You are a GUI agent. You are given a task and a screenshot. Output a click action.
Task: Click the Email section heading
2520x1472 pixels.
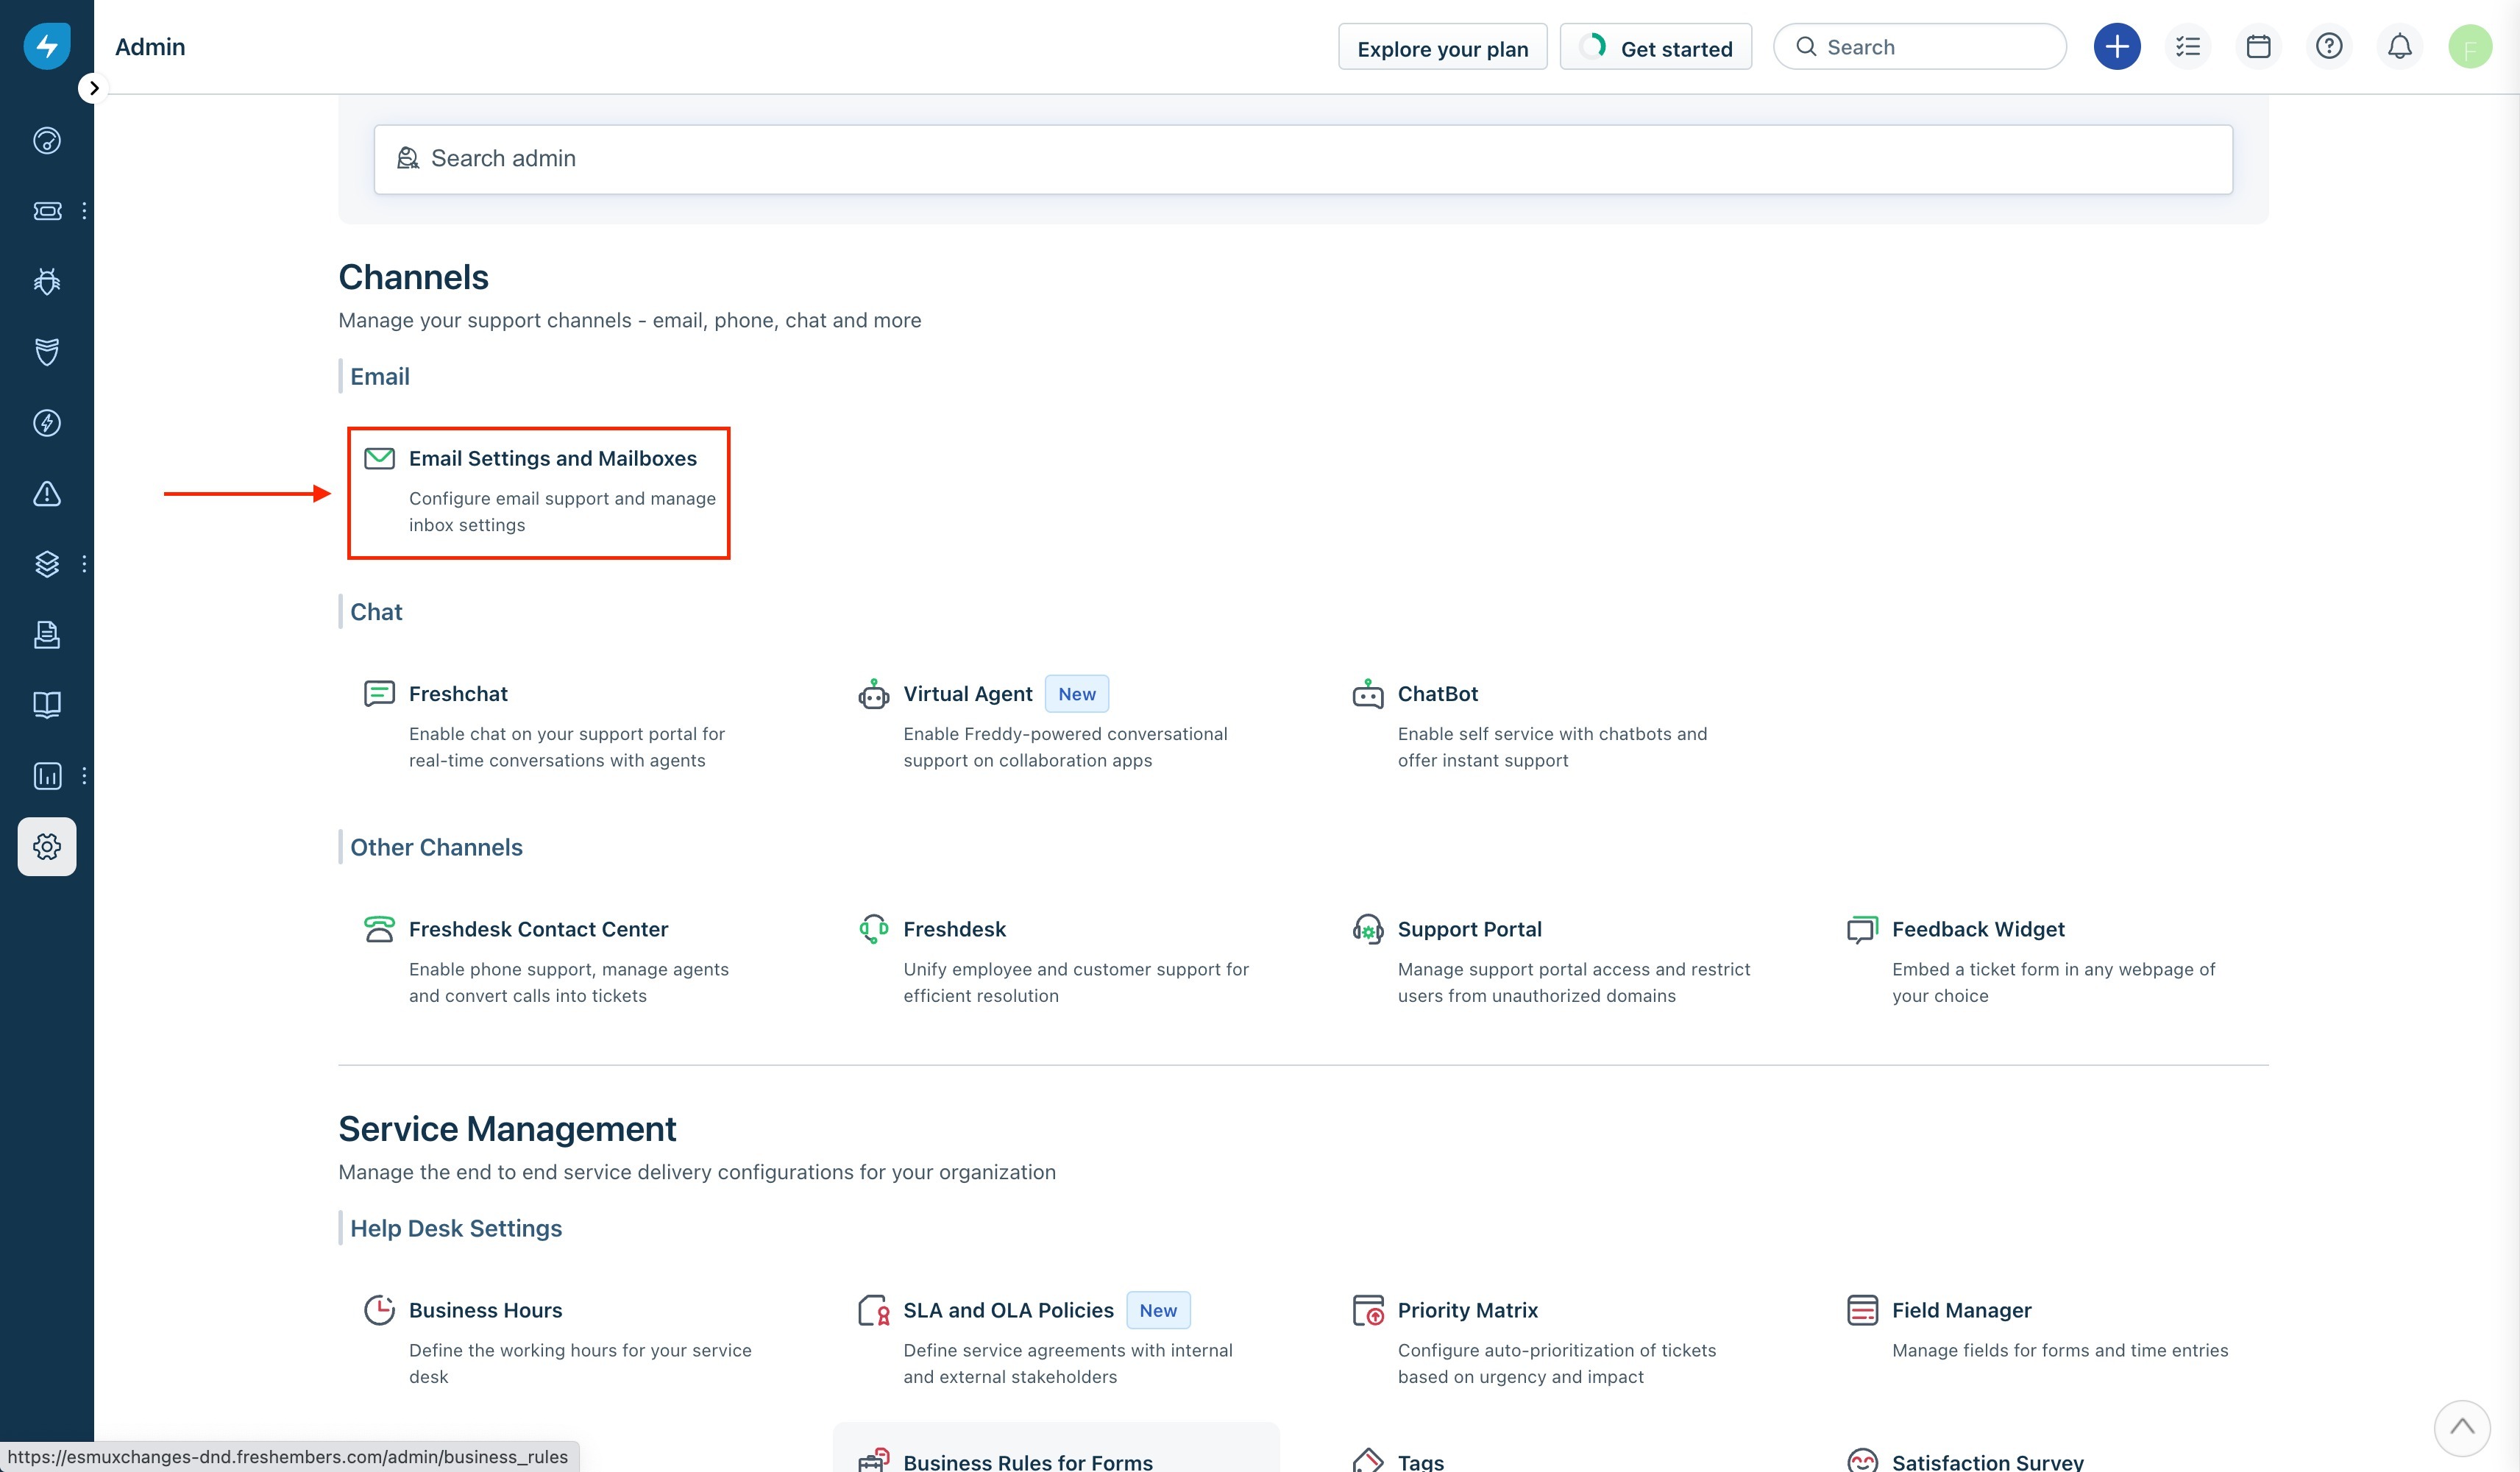tap(379, 377)
